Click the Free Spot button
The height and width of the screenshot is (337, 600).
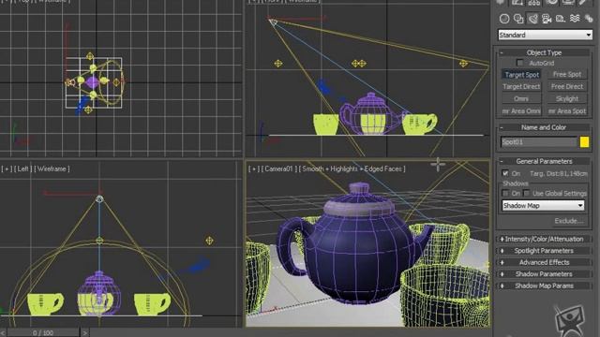pyautogui.click(x=567, y=75)
